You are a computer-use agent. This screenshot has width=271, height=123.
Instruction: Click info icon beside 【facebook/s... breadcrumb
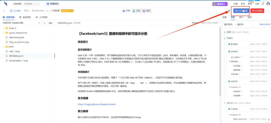[47, 11]
